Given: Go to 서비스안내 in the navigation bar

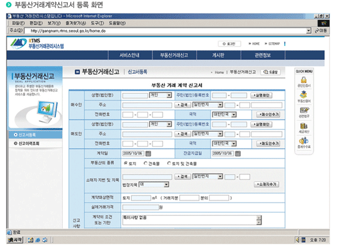Looking at the screenshot, I should click(x=130, y=55).
